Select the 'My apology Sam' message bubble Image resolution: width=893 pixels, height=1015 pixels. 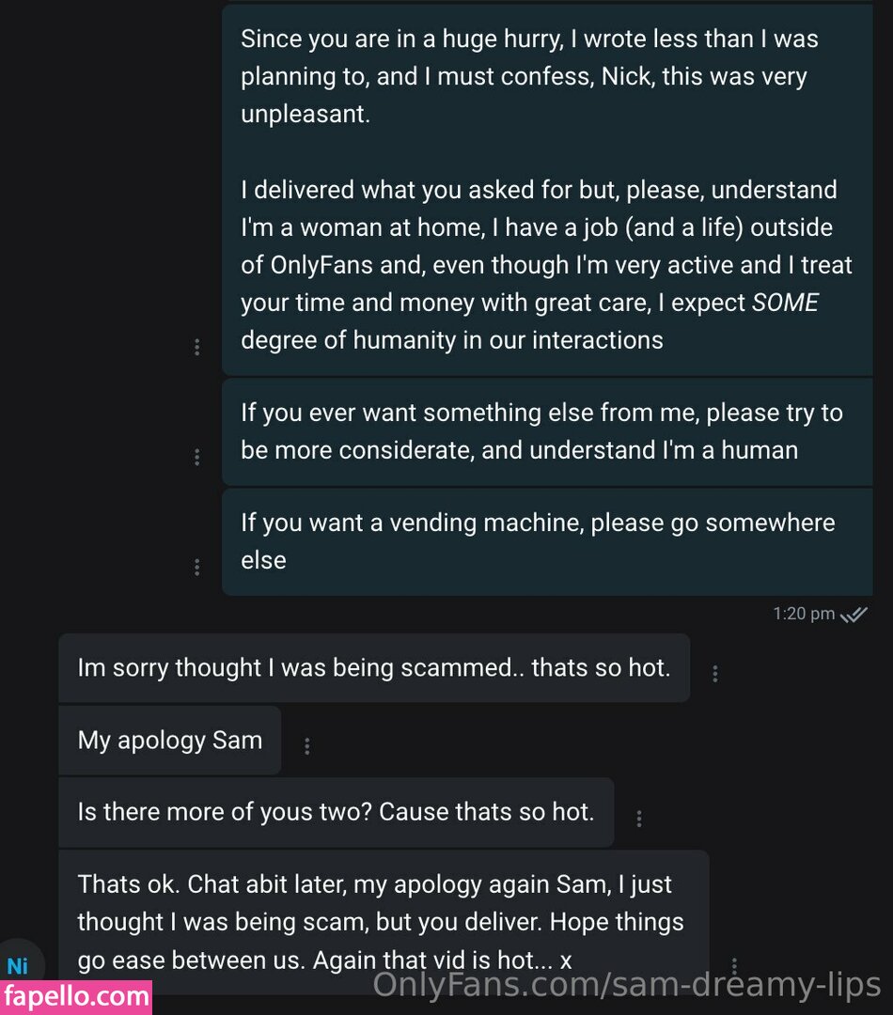tap(169, 741)
